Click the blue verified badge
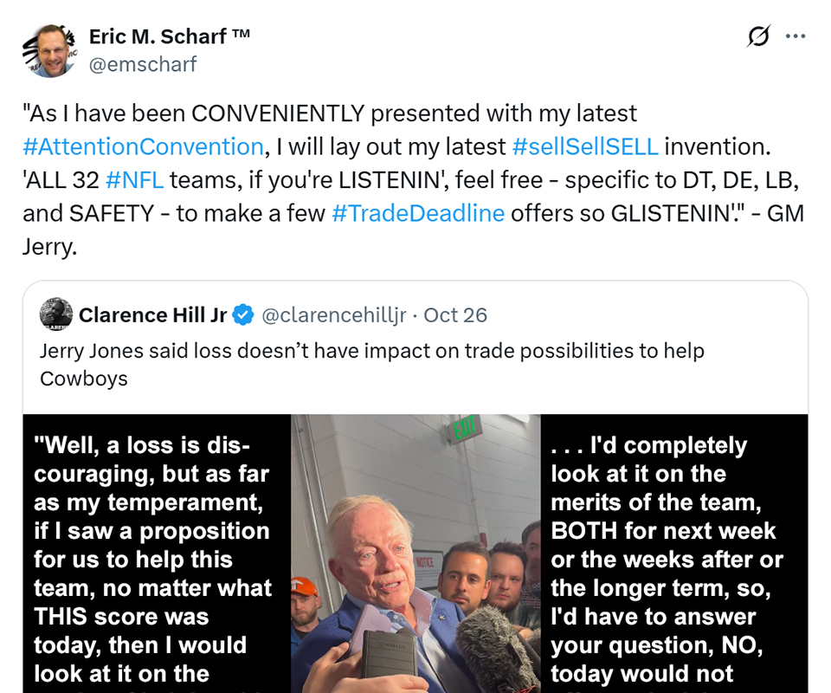This screenshot has width=831, height=693. (243, 315)
